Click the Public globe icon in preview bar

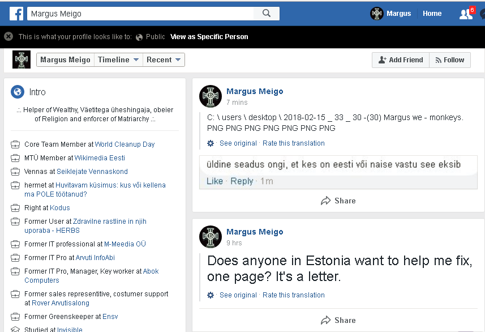139,37
